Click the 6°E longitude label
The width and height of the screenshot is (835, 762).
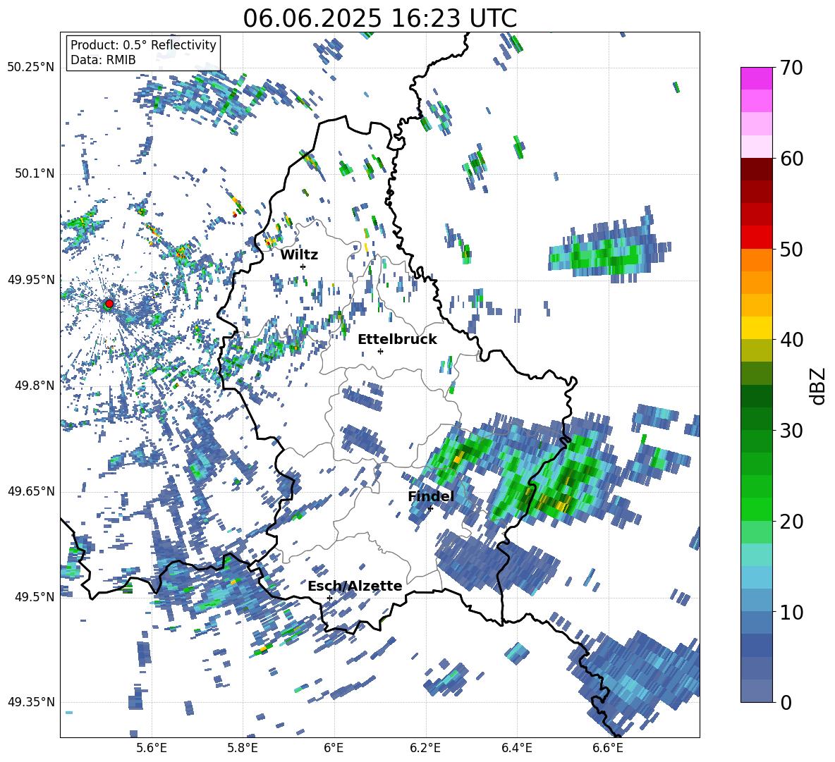tap(334, 748)
